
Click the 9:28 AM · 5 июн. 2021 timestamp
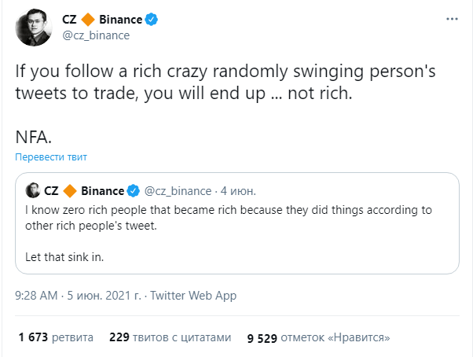[78, 296]
